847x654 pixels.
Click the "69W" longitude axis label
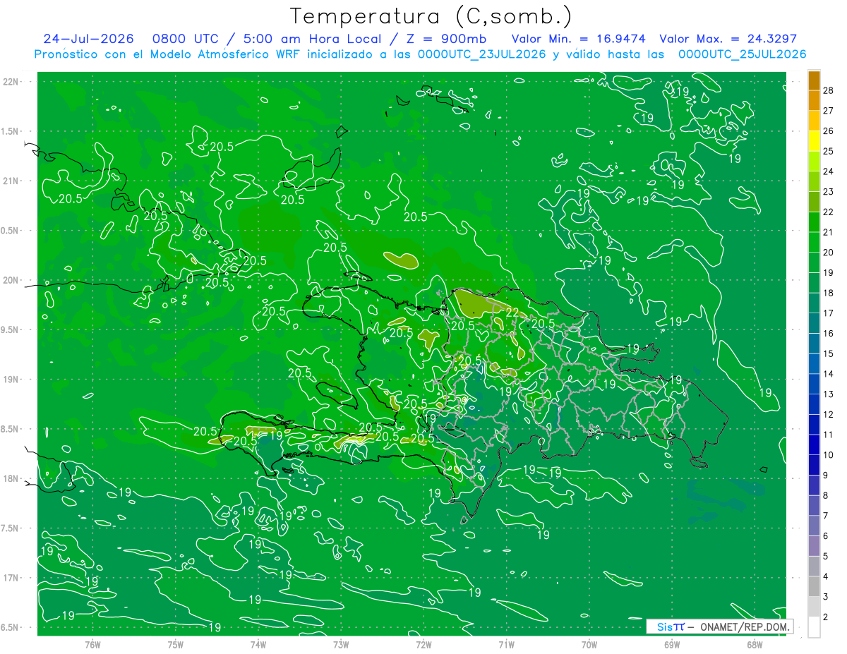pyautogui.click(x=672, y=645)
